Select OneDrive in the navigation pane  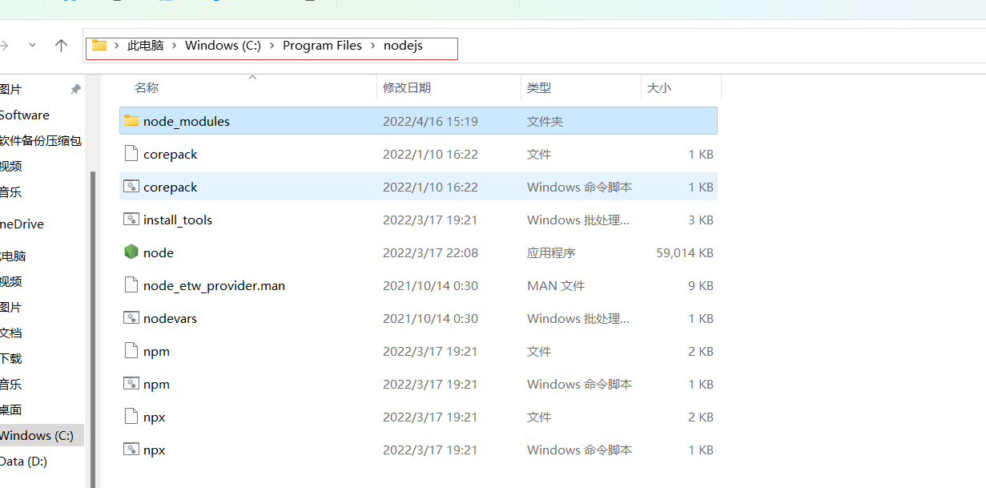[22, 224]
